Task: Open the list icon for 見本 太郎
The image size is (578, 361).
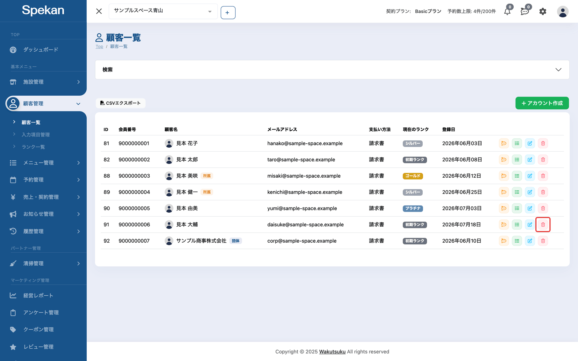Action: coord(517,160)
